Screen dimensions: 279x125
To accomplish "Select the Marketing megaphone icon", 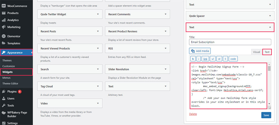I will tap(3, 27).
